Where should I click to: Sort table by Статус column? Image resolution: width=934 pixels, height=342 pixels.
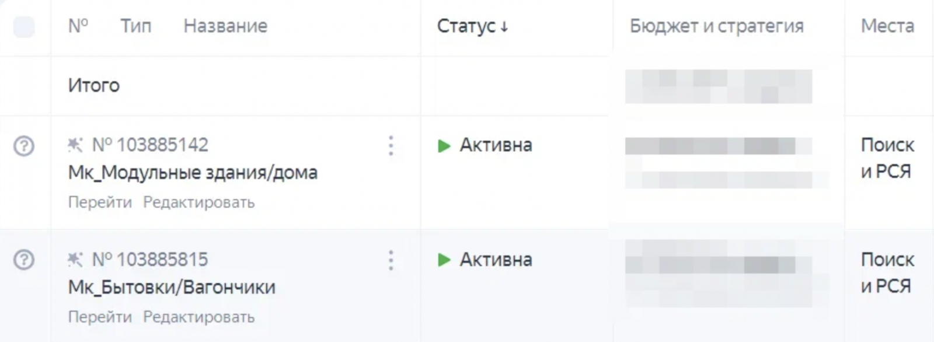pos(472,26)
